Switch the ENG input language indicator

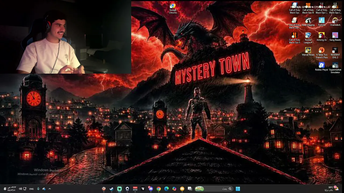tap(31, 189)
